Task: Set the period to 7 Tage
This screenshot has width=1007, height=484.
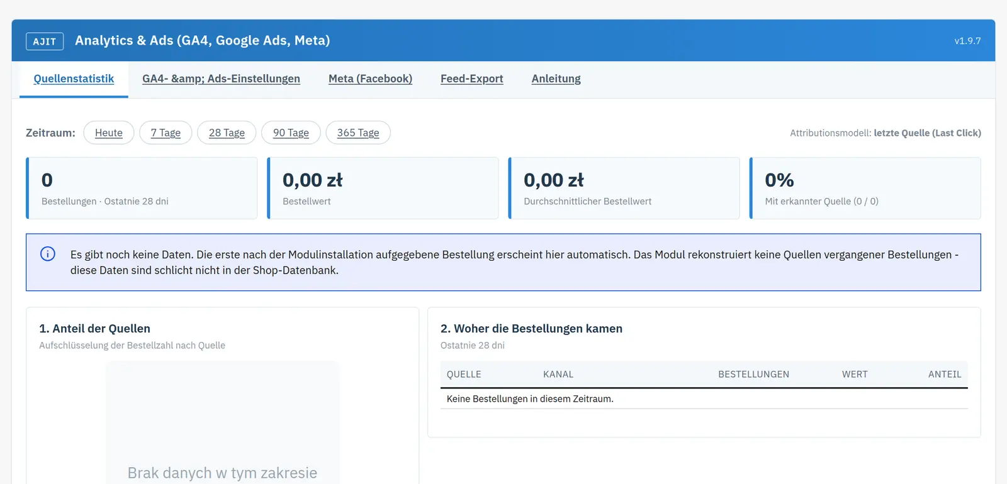Action: click(166, 133)
